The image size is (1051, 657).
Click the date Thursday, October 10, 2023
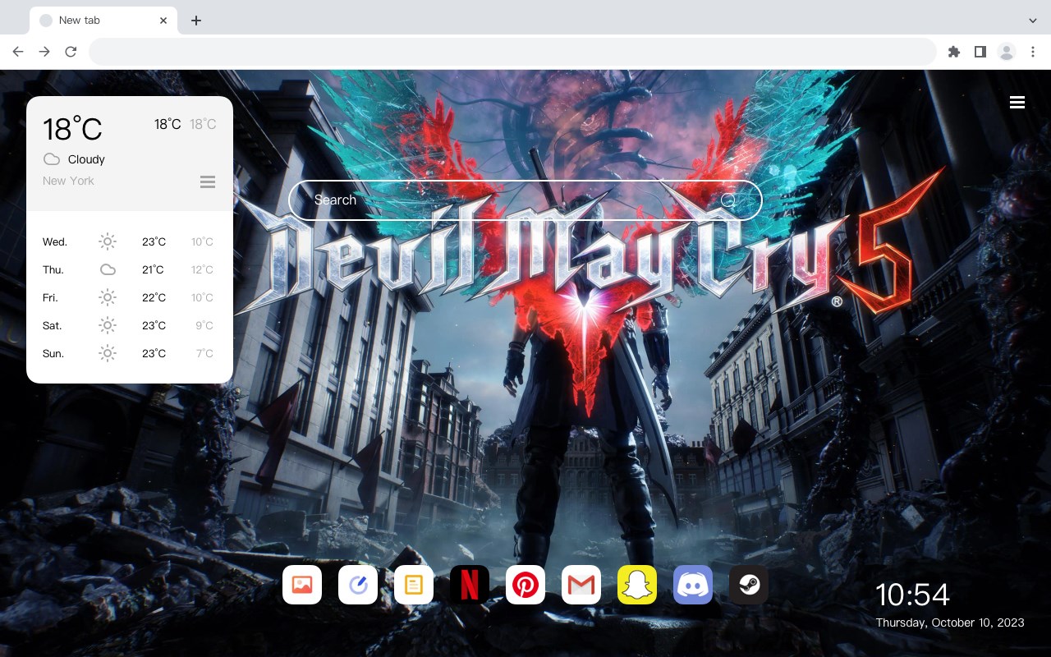[950, 623]
